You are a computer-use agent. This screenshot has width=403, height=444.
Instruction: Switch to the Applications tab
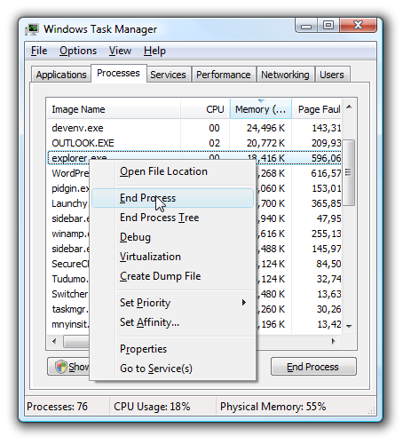[x=61, y=75]
